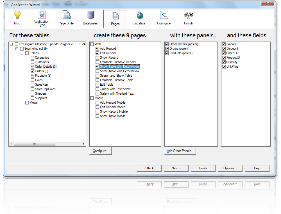
Task: Enable the Show Table Mobile page
Action: click(x=97, y=116)
